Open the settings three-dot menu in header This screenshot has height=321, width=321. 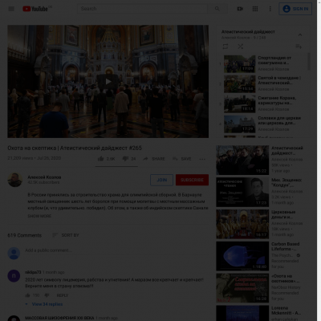(x=270, y=9)
